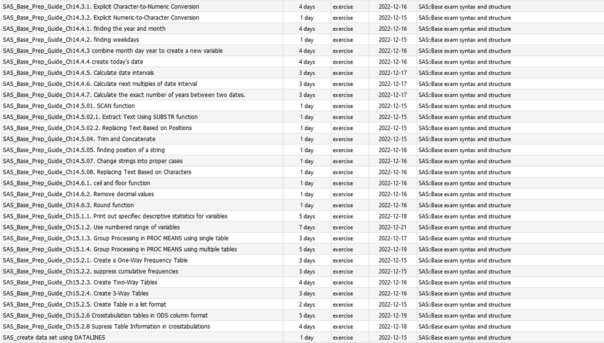Choose the Trim and Concatenate task
Image resolution: width=604 pixels, height=343 pixels.
[79, 139]
